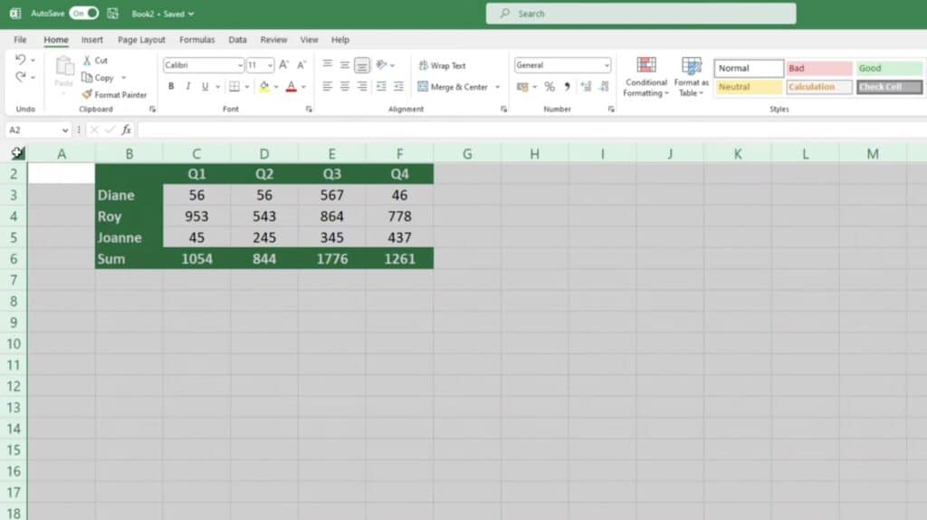Image resolution: width=927 pixels, height=520 pixels.
Task: Switch to the View tab
Action: pos(310,40)
